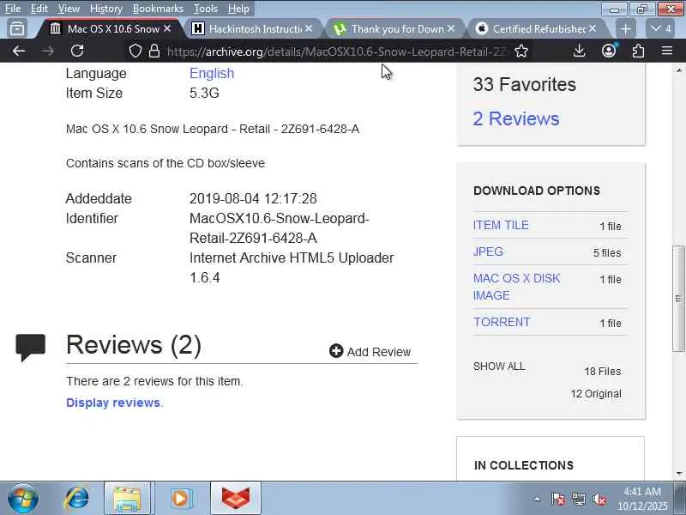Click the 12 Original count text
This screenshot has width=686, height=515.
(x=596, y=394)
